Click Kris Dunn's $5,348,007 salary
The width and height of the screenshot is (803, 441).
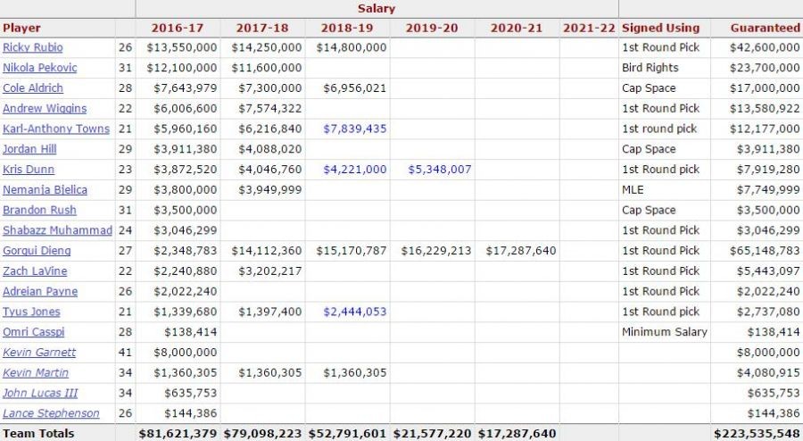(x=439, y=170)
